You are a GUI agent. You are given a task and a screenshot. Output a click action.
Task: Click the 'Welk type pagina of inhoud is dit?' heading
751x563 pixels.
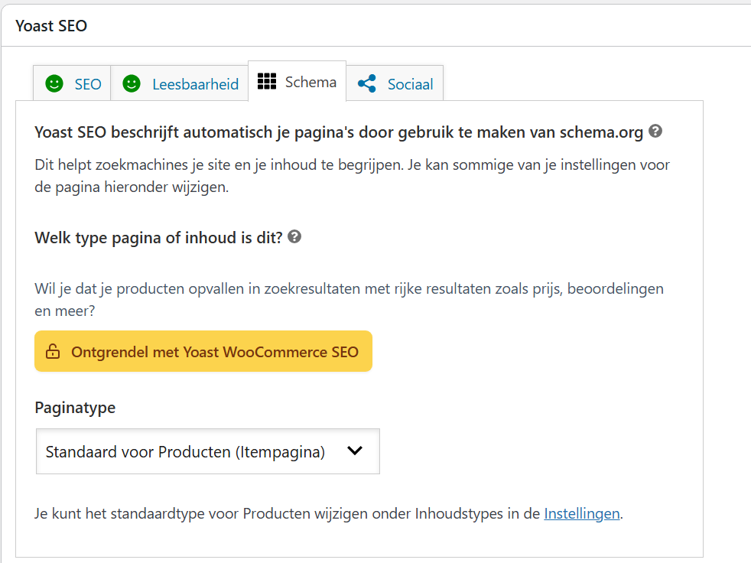158,238
